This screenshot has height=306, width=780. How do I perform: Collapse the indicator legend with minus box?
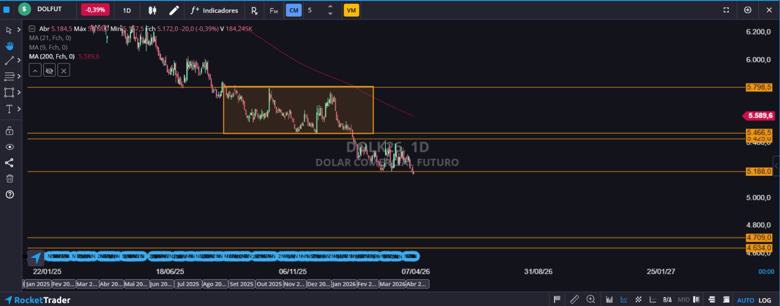[x=32, y=29]
